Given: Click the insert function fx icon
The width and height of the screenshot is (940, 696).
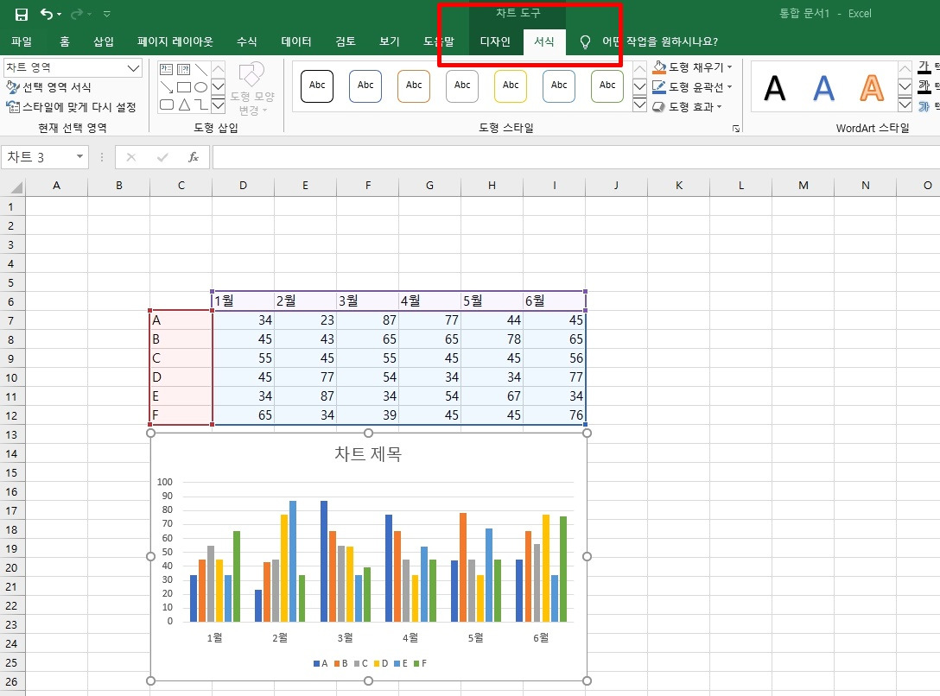Looking at the screenshot, I should click(193, 157).
